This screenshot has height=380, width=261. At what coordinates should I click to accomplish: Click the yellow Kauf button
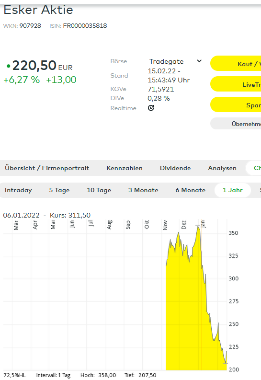click(236, 64)
